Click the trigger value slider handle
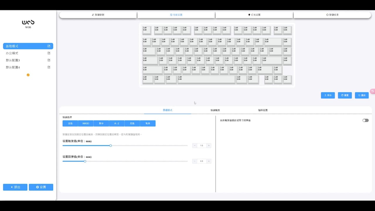This screenshot has width=375, height=211. click(110, 146)
